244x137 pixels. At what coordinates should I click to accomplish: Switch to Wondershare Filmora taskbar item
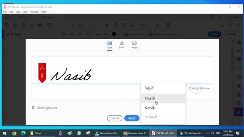(x=107, y=133)
